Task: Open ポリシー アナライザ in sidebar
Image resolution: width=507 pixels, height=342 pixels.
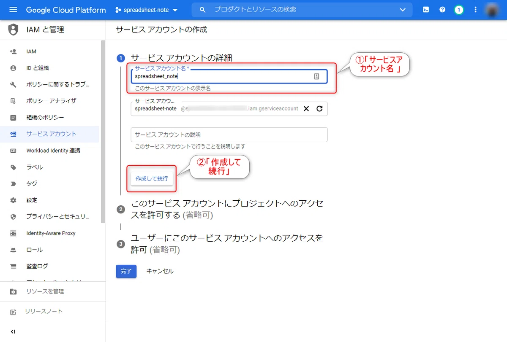Action: tap(49, 101)
